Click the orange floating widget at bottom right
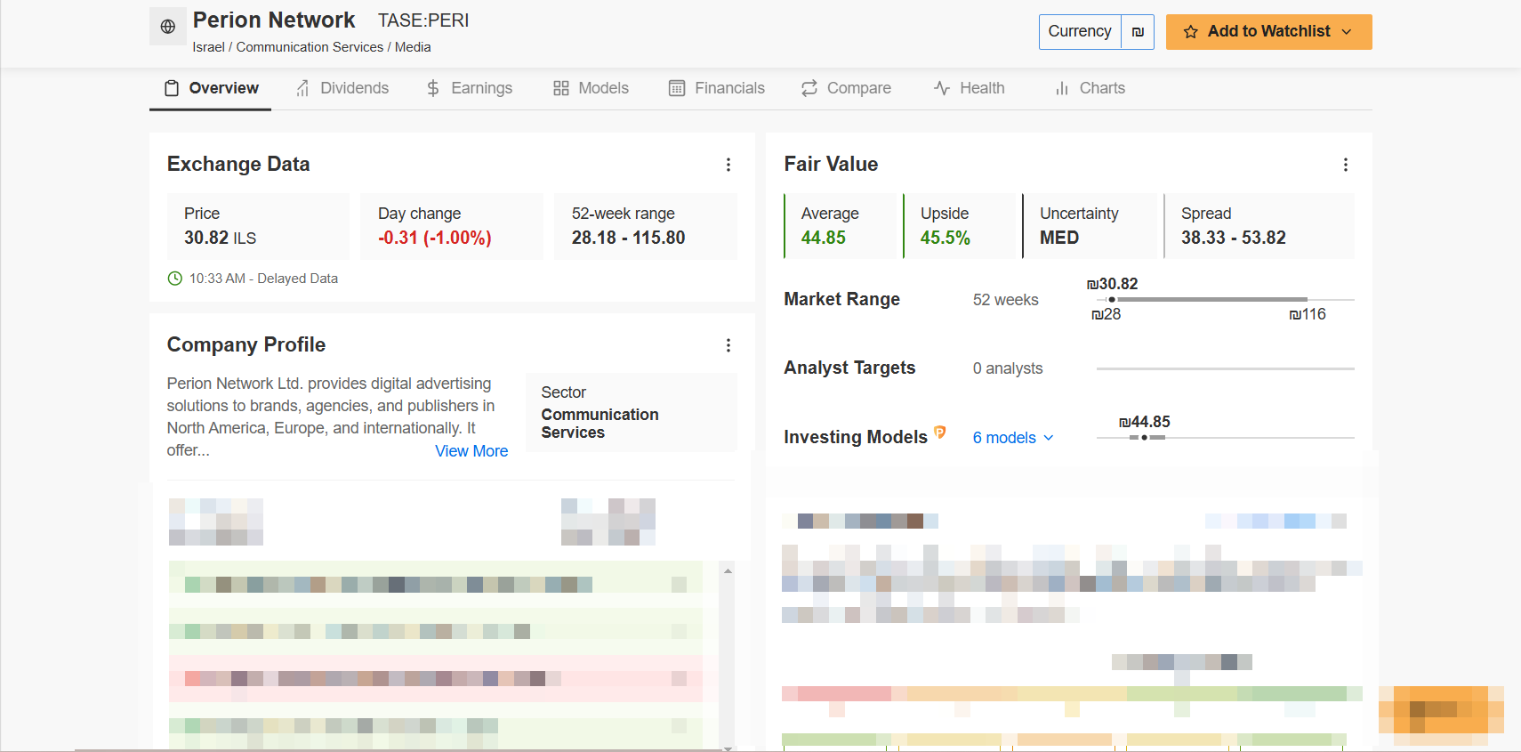Image resolution: width=1521 pixels, height=752 pixels. pyautogui.click(x=1441, y=716)
